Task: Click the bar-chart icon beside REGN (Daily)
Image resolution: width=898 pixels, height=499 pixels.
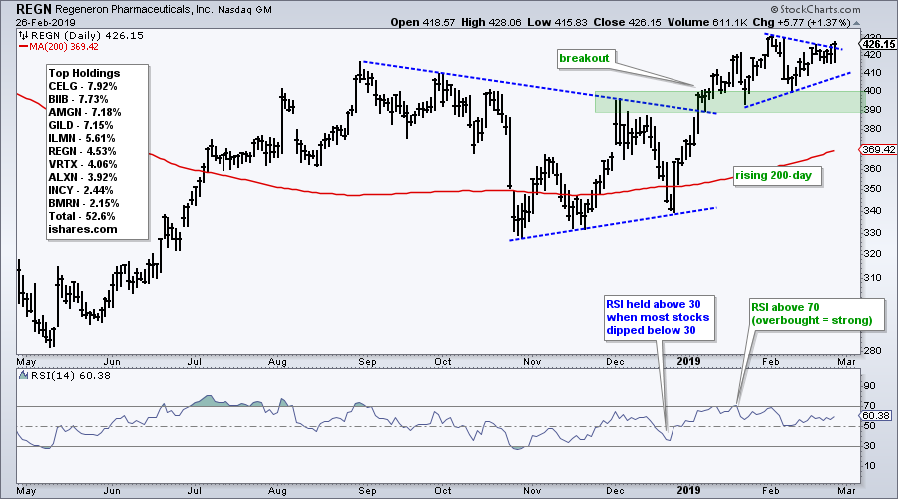Action: click(x=24, y=36)
